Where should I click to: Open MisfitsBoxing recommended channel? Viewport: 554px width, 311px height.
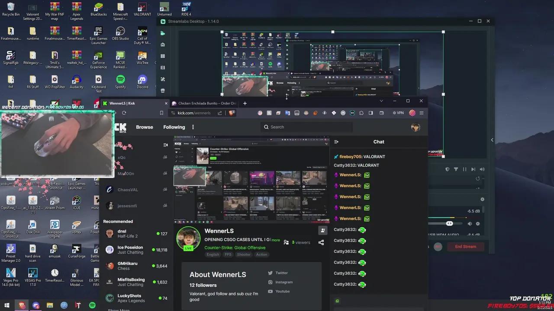(136, 282)
